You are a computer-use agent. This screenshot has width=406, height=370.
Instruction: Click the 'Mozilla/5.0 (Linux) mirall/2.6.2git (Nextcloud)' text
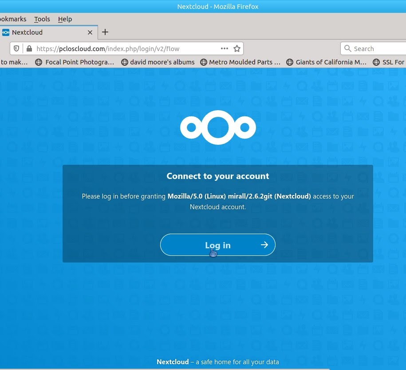[239, 196]
